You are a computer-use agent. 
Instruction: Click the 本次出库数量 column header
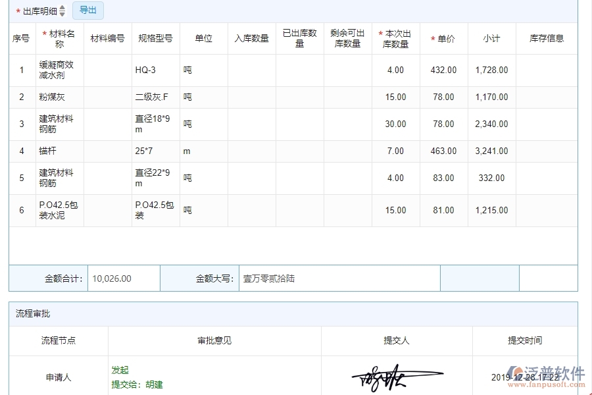coord(396,38)
